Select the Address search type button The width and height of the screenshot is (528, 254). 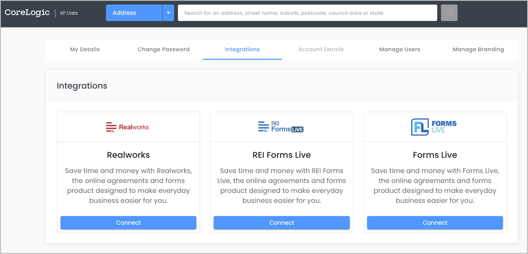tap(134, 13)
